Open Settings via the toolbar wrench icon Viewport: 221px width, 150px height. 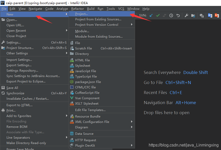pos(186,15)
